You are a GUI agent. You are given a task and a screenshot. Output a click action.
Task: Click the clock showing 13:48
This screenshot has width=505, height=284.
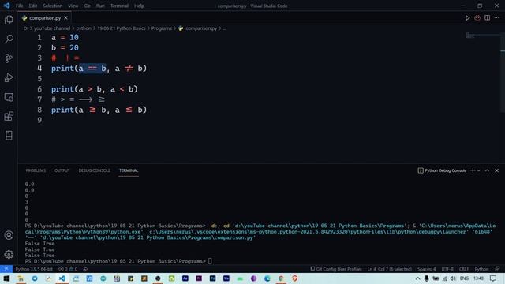click(x=478, y=278)
